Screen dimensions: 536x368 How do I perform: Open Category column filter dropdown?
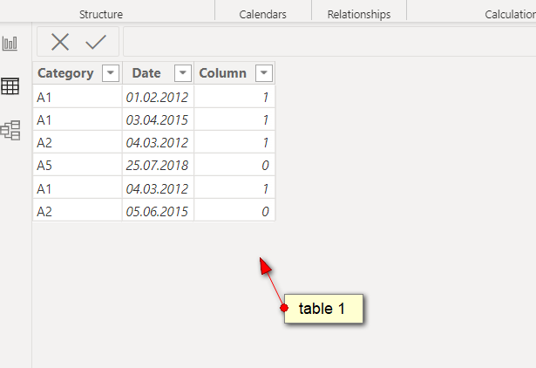point(111,73)
